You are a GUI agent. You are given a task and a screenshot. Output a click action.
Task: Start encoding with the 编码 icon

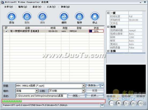tap(64, 17)
